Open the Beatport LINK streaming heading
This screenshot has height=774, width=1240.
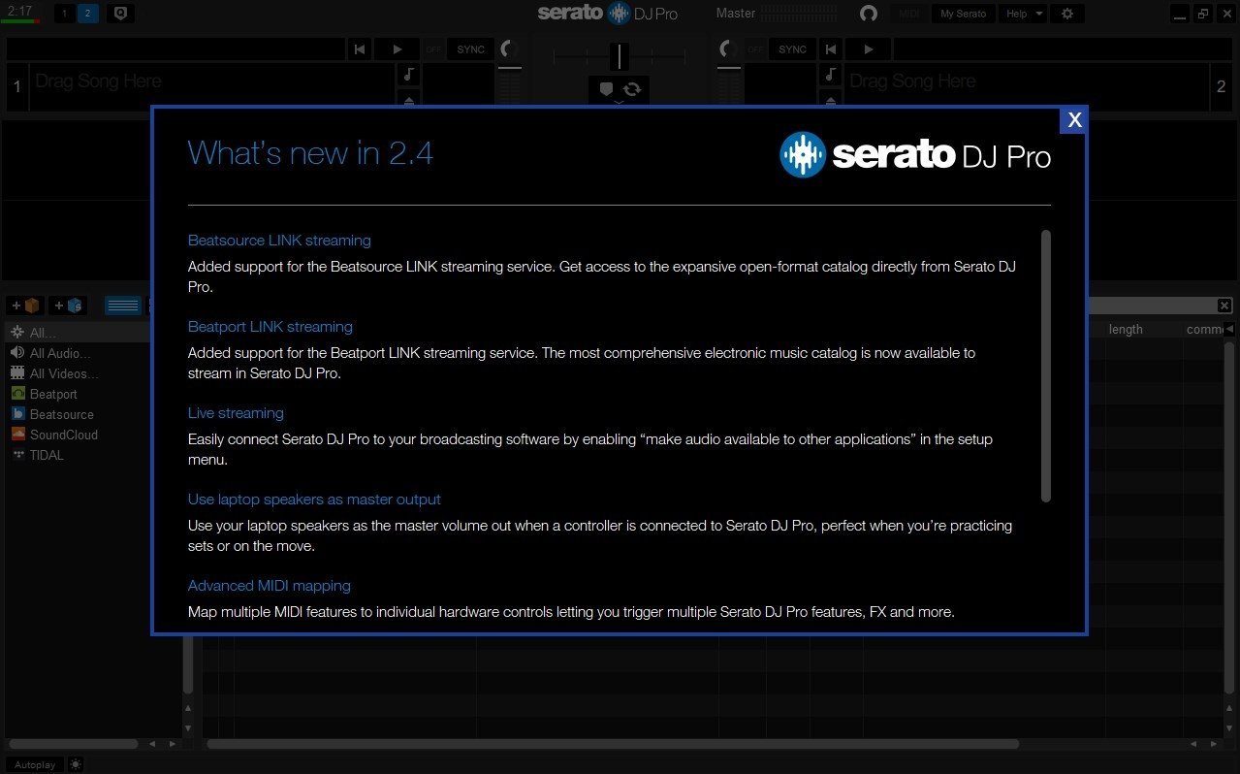pos(270,327)
